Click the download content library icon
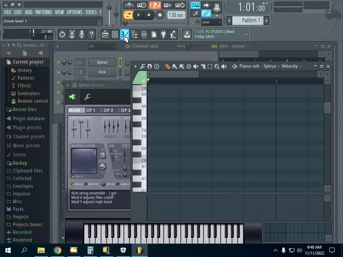 tap(187, 34)
